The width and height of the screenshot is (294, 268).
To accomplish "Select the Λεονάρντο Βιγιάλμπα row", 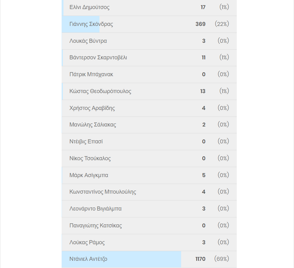I will click(x=149, y=209).
